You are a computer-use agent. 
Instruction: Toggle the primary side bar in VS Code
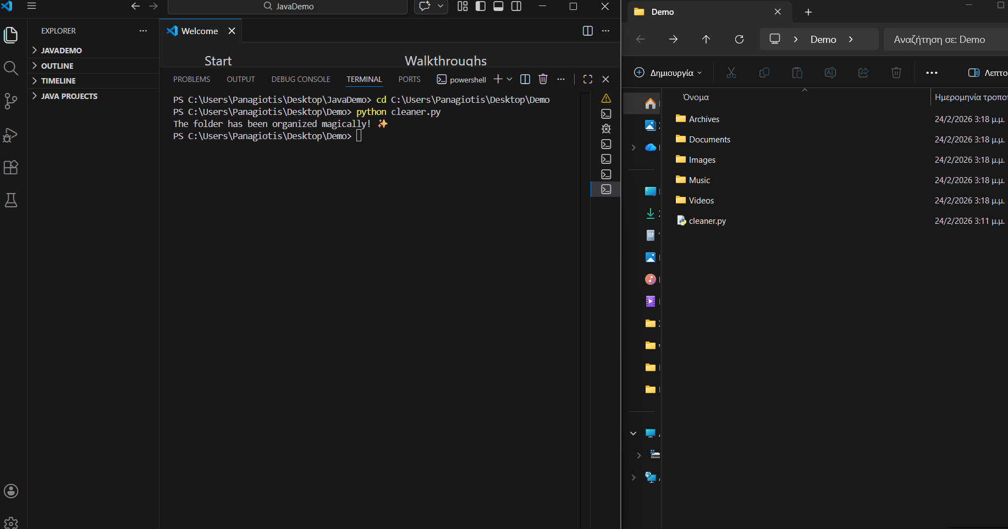pos(481,6)
